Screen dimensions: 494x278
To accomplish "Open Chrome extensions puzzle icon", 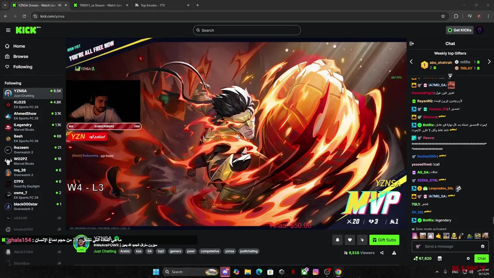I will (456, 16).
